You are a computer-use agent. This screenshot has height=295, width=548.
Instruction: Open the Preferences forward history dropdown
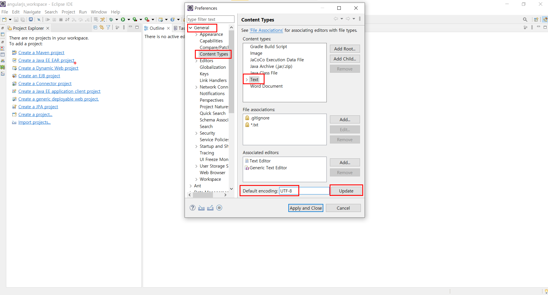[354, 19]
